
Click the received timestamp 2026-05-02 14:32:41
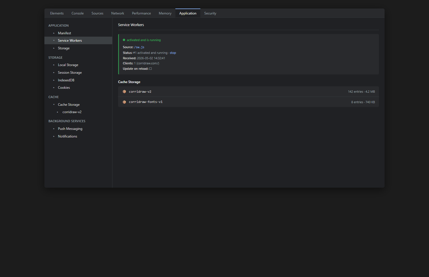pyautogui.click(x=151, y=58)
